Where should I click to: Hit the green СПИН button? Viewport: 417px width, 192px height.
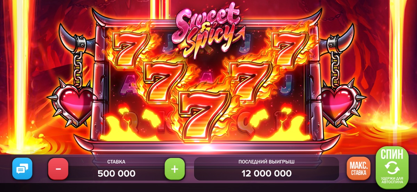392,167
